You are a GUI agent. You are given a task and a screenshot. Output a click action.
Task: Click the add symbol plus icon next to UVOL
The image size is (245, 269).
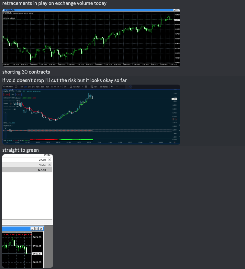tap(16, 87)
